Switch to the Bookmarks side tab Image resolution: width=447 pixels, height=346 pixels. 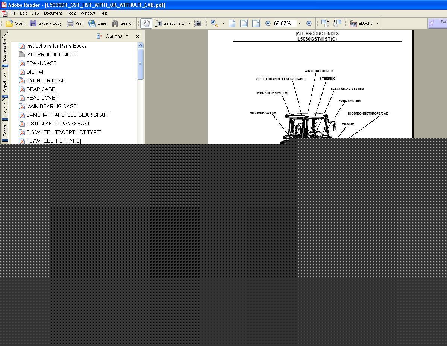tap(5, 51)
